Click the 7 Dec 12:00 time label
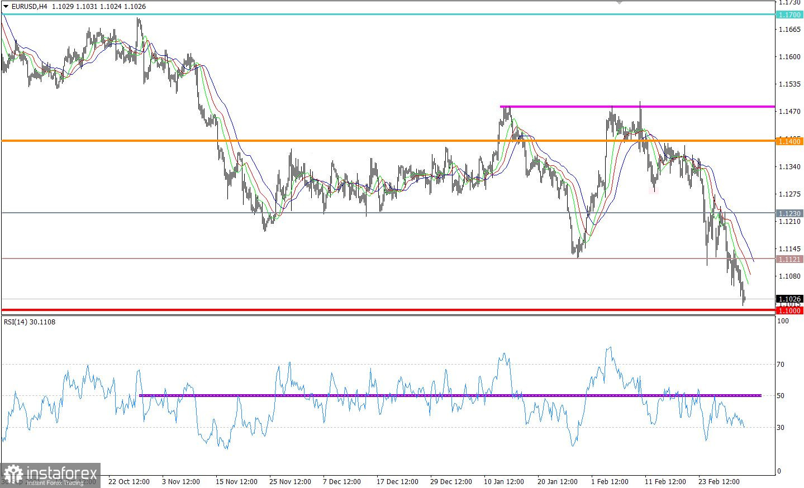The image size is (804, 488). click(x=342, y=481)
